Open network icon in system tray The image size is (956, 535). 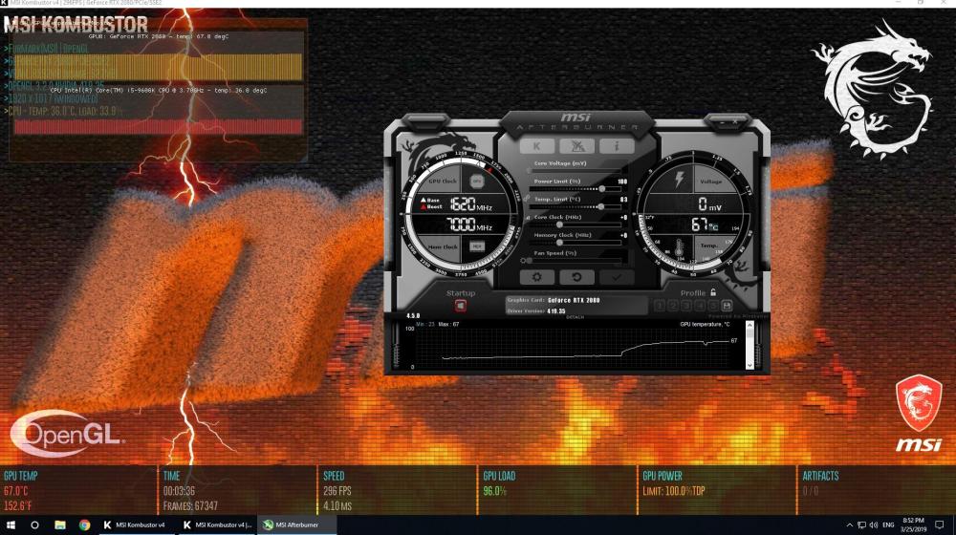861,524
